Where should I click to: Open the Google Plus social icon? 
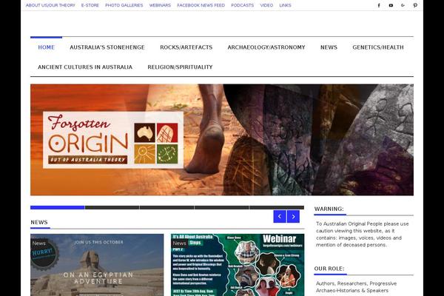tap(403, 5)
